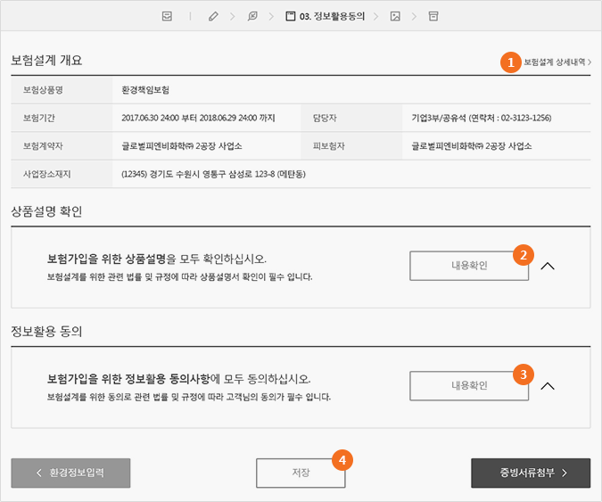Click the inbox step icon in progress bar
This screenshot has height=502, width=602.
[167, 16]
